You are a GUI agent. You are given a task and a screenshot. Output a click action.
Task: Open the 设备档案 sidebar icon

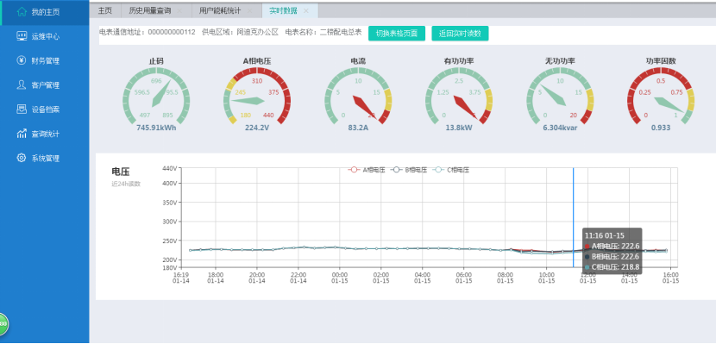[x=22, y=109]
